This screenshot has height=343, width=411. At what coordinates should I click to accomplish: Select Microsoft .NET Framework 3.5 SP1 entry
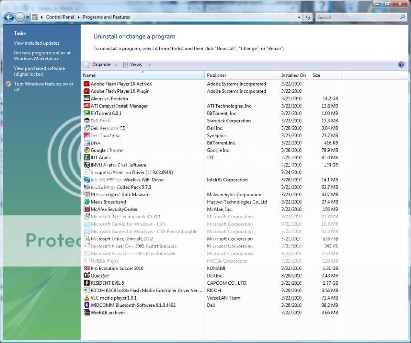[x=211, y=217]
